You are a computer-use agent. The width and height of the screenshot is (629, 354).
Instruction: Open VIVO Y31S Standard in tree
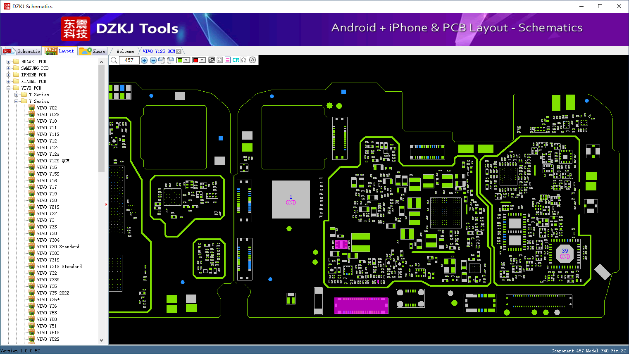point(60,266)
